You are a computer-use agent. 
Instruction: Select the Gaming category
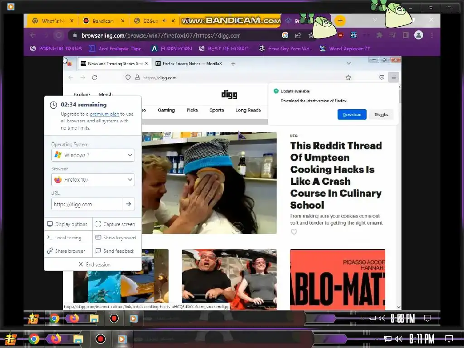tap(166, 110)
